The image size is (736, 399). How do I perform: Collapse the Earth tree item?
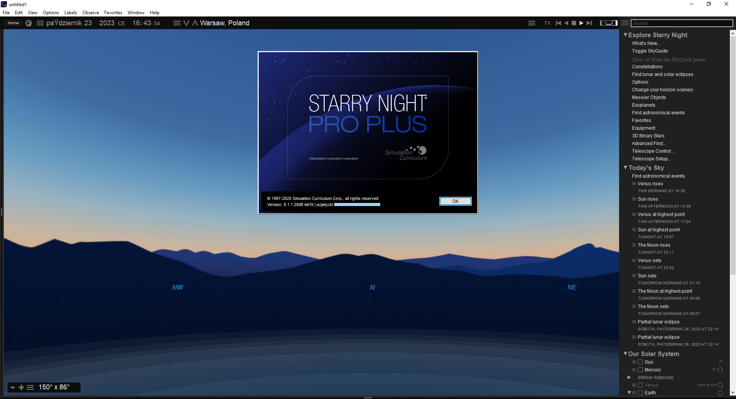coord(629,393)
